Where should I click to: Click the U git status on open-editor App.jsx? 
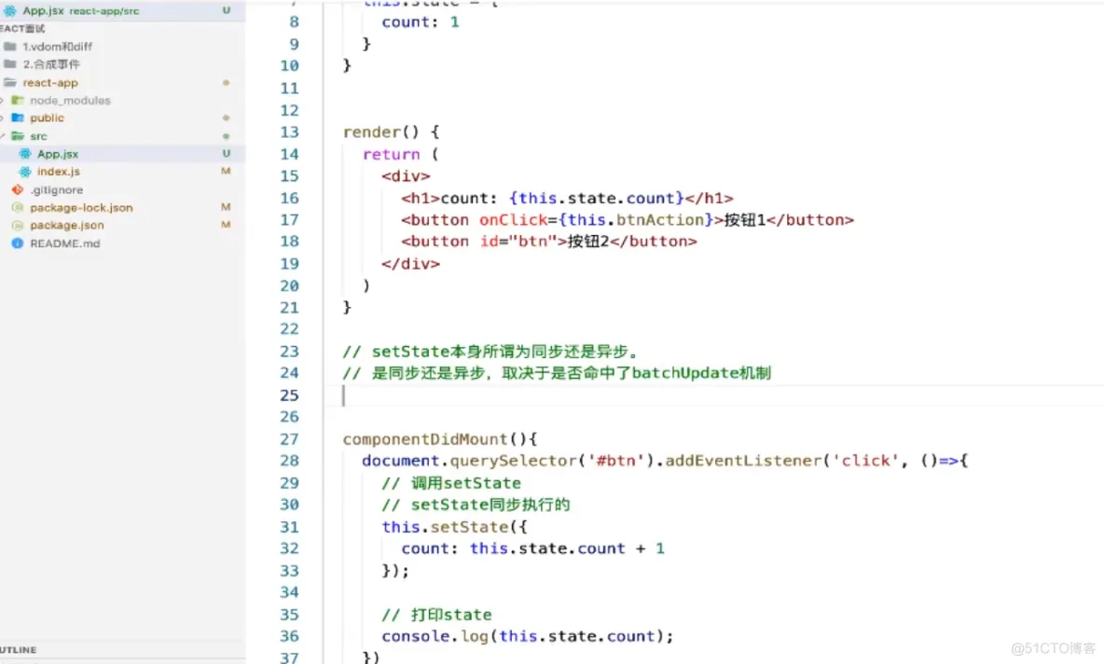(x=226, y=10)
